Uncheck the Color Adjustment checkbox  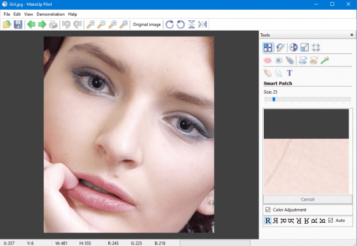coord(268,210)
